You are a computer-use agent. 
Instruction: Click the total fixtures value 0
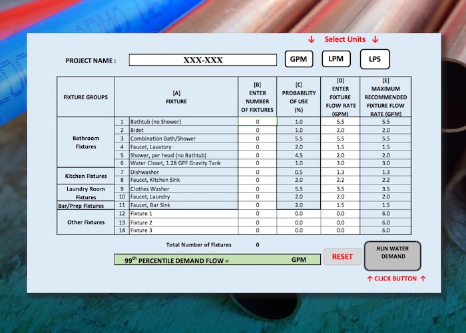pyautogui.click(x=258, y=244)
